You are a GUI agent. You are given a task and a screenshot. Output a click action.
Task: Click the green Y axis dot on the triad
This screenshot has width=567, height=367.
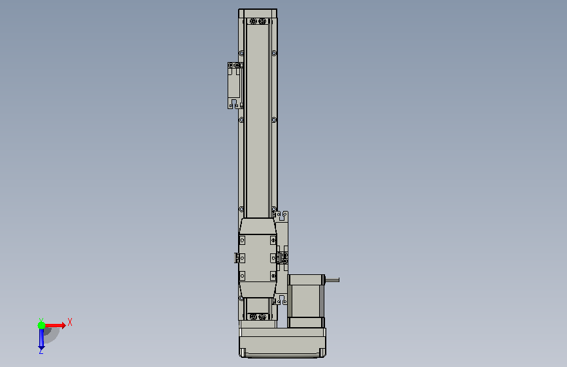pyautogui.click(x=41, y=325)
